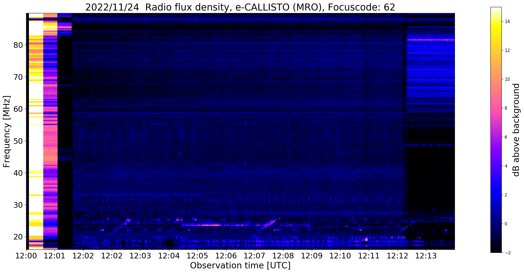The height and width of the screenshot is (273, 524).
Task: Click the colorbar tick label 4
Action: (x=505, y=166)
